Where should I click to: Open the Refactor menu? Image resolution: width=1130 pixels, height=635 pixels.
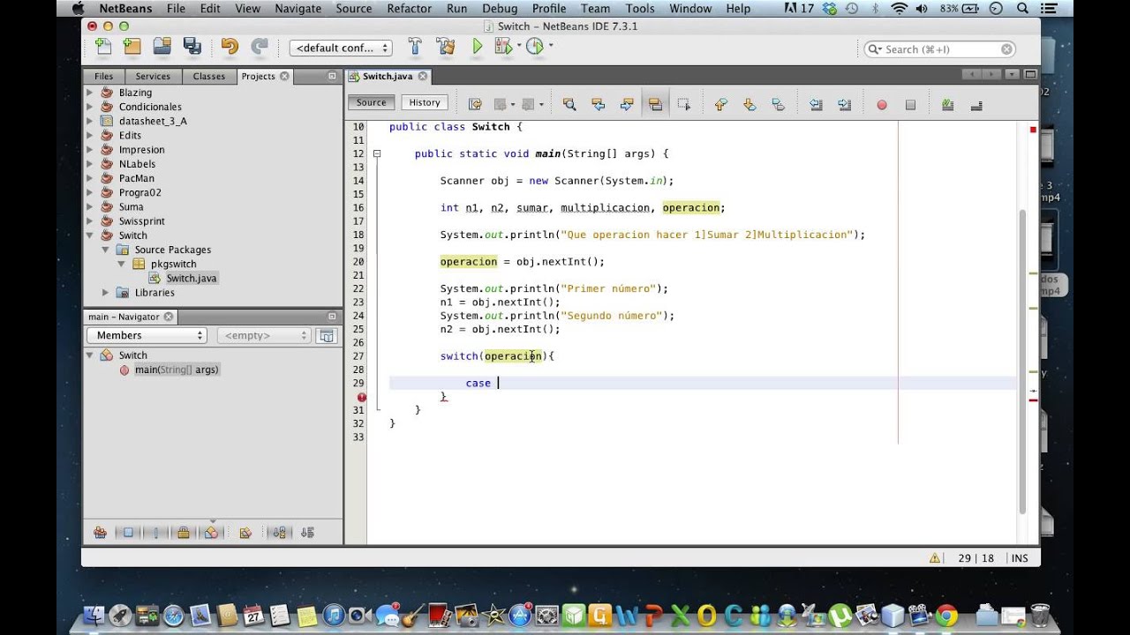click(x=410, y=9)
